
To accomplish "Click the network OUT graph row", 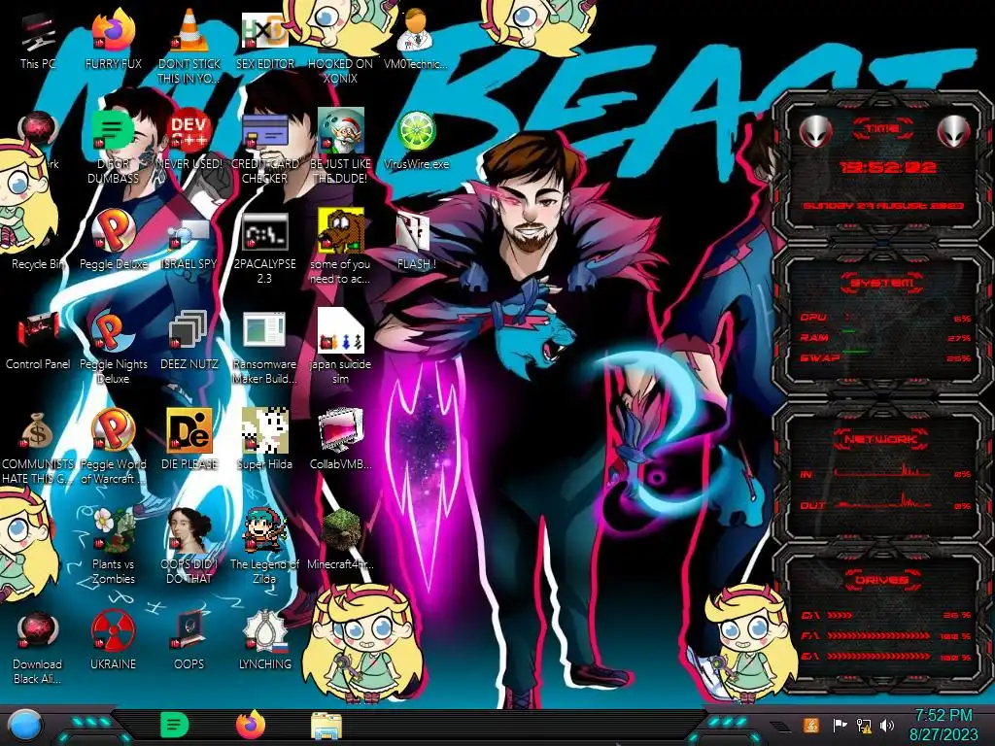I will (885, 504).
